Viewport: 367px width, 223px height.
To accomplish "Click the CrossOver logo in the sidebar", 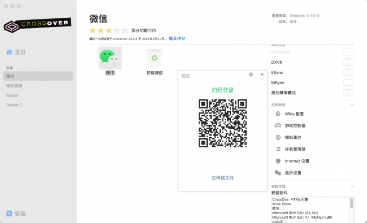I will click(x=37, y=25).
